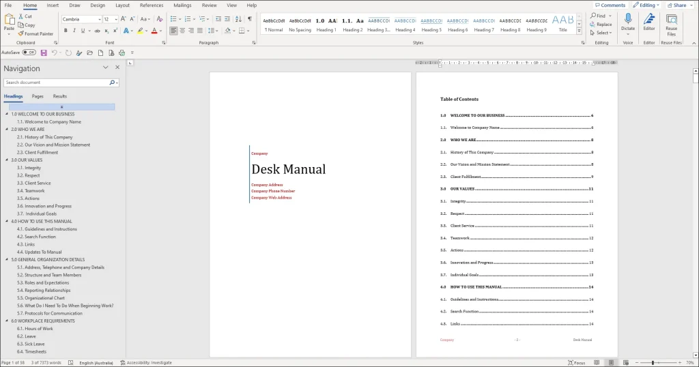
Task: Open the bullets list dropdown
Action: (x=180, y=19)
